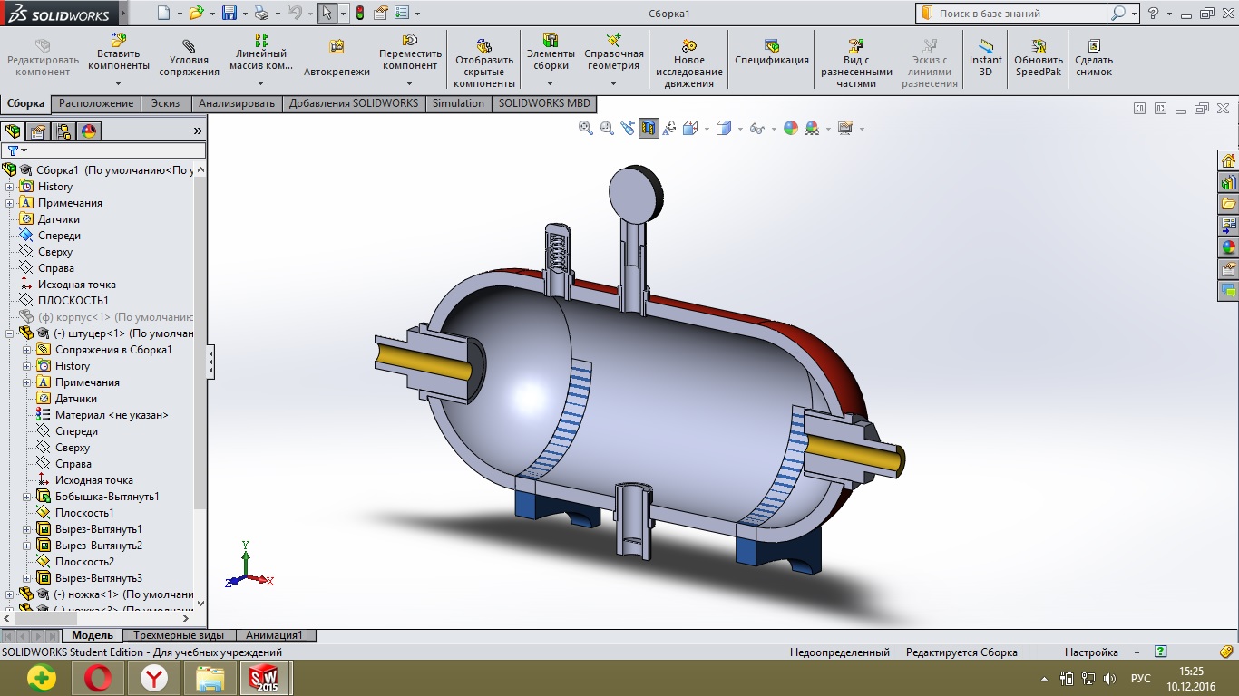Screen dimensions: 1239x696
Task: Click Zoom to Fit magnifier icon
Action: (x=586, y=129)
